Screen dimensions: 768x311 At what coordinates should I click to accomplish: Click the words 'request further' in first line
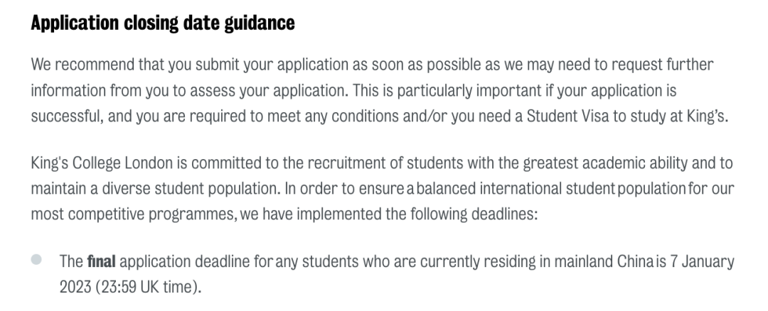(671, 65)
